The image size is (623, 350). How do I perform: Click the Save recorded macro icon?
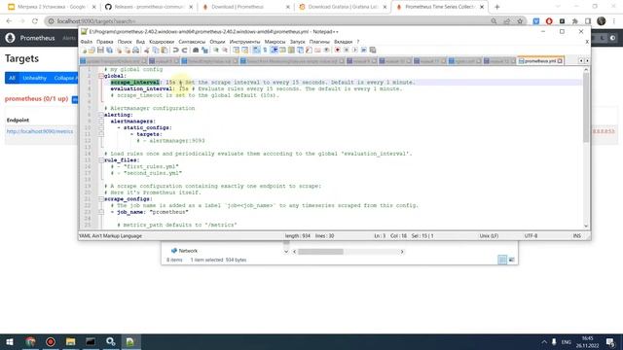372,50
